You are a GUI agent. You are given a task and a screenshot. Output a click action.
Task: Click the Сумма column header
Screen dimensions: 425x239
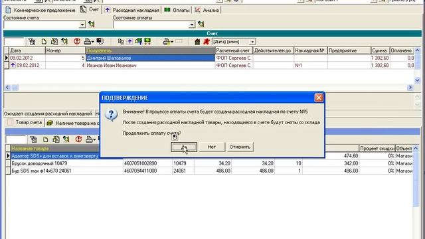[380, 50]
